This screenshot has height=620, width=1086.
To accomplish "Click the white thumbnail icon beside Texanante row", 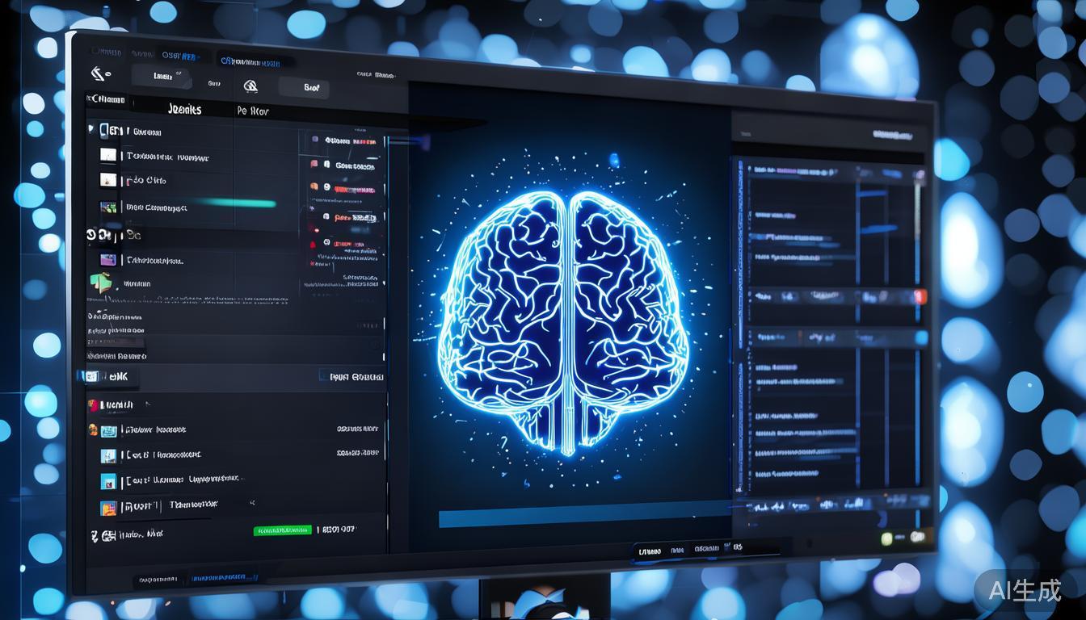I will 107,155.
